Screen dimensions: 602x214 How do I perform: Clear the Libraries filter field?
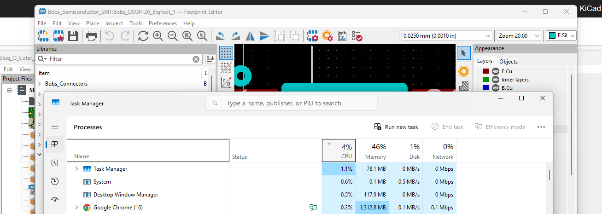(196, 59)
